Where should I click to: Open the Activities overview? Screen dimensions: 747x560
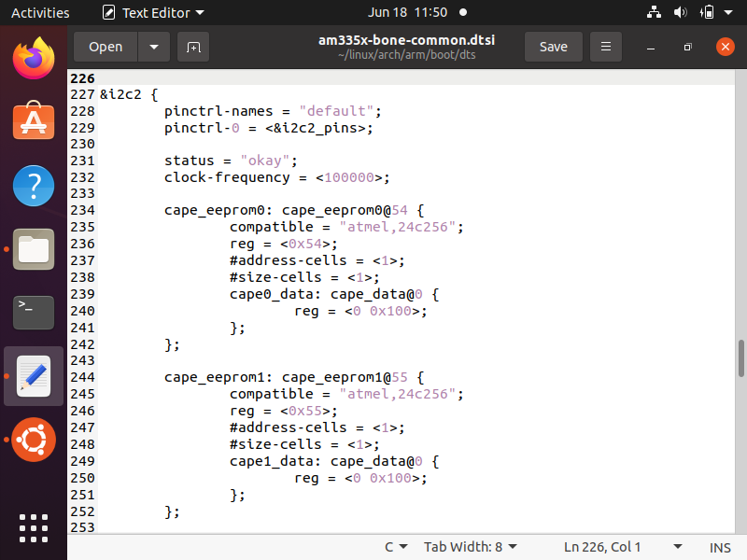pos(40,13)
